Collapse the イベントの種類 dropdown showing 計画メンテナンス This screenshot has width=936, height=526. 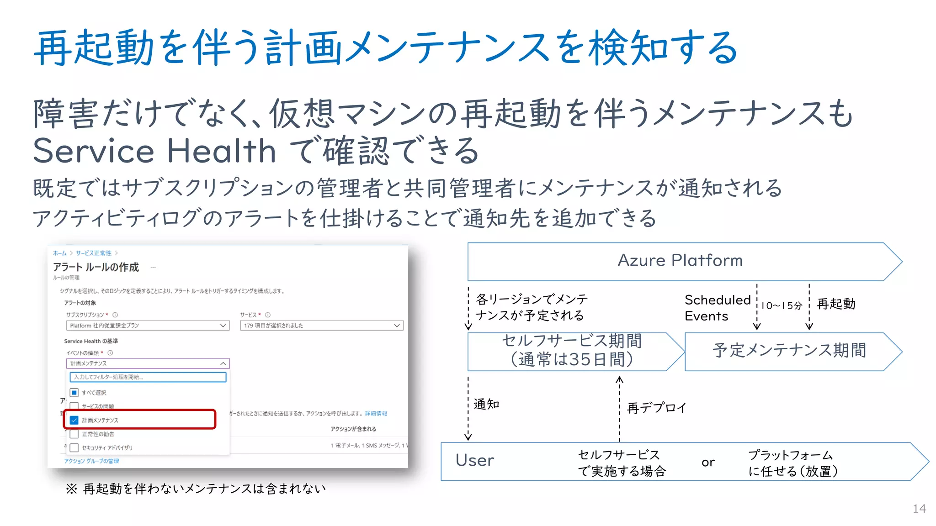pyautogui.click(x=148, y=363)
